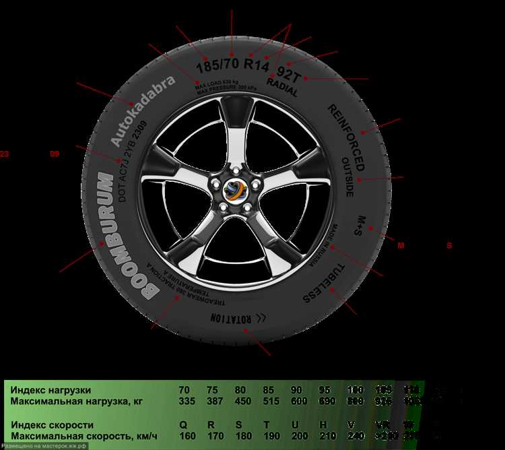This screenshot has height=450, width=505.
Task: Click the Максимальная скорость, км/ч row label
Action: pos(84,436)
